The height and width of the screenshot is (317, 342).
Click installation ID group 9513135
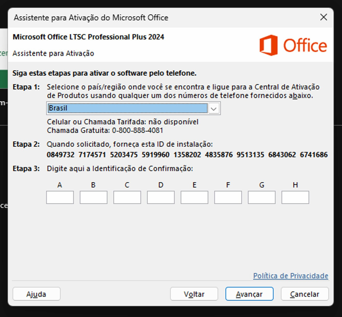click(250, 155)
